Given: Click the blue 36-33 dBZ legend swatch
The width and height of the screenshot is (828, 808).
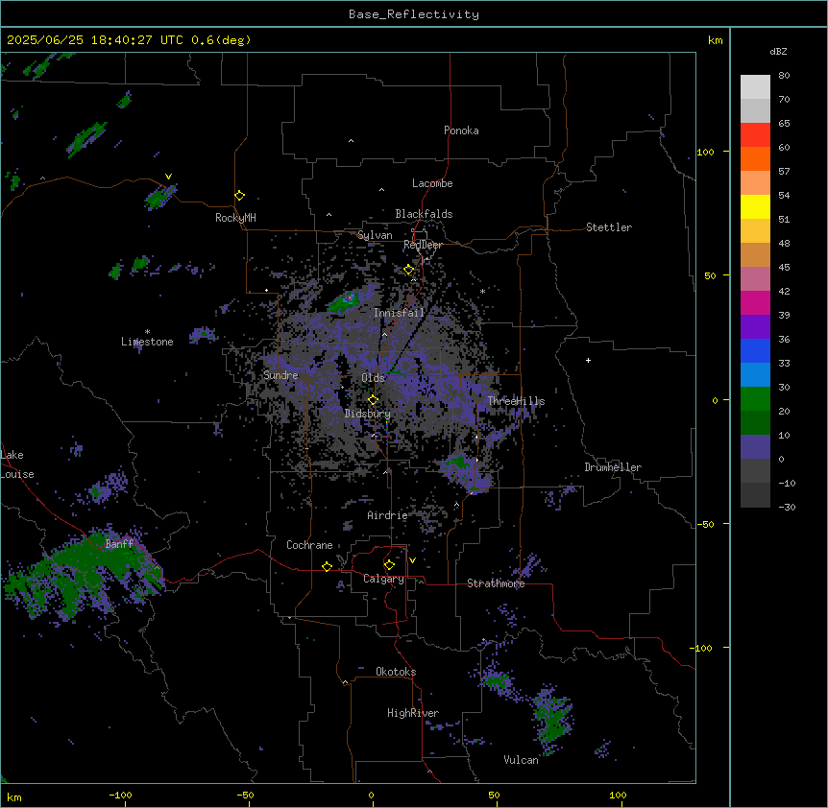Looking at the screenshot, I should point(755,350).
